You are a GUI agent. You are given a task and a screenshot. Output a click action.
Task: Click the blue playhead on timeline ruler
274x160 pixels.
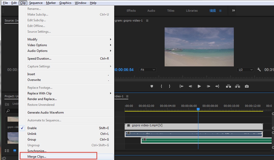click(x=198, y=109)
